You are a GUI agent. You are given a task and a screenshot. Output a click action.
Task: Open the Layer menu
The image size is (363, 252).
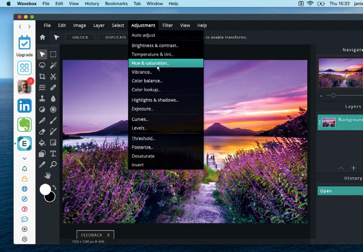99,26
